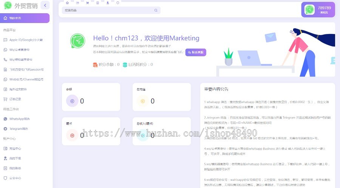This screenshot has width=340, height=188.
Task: Click the 总收入(硬币) card label
Action: click(145, 124)
